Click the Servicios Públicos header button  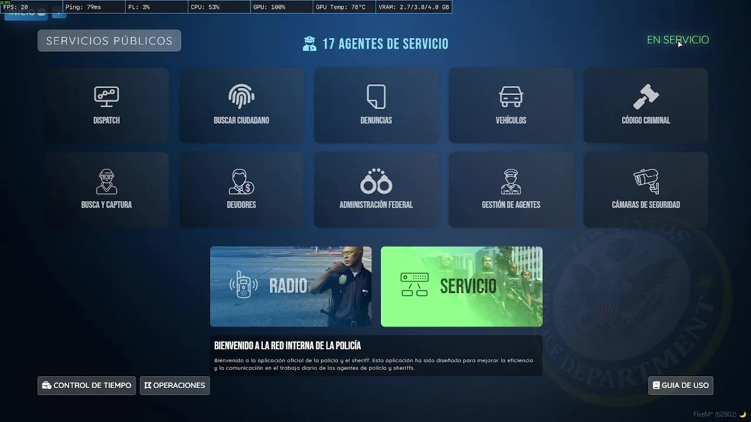[109, 41]
